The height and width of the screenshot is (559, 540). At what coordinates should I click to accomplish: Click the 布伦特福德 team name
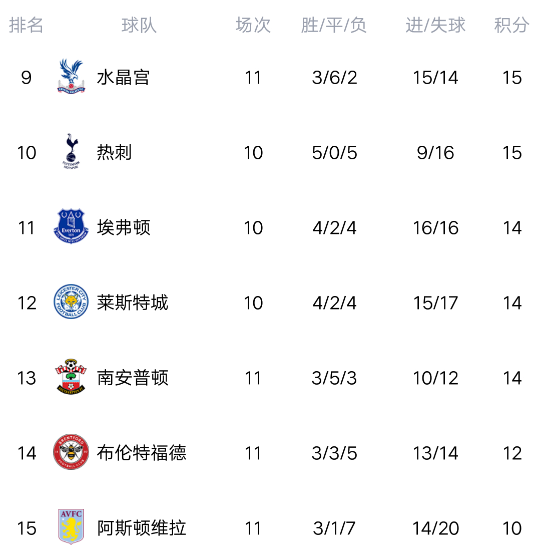141,453
